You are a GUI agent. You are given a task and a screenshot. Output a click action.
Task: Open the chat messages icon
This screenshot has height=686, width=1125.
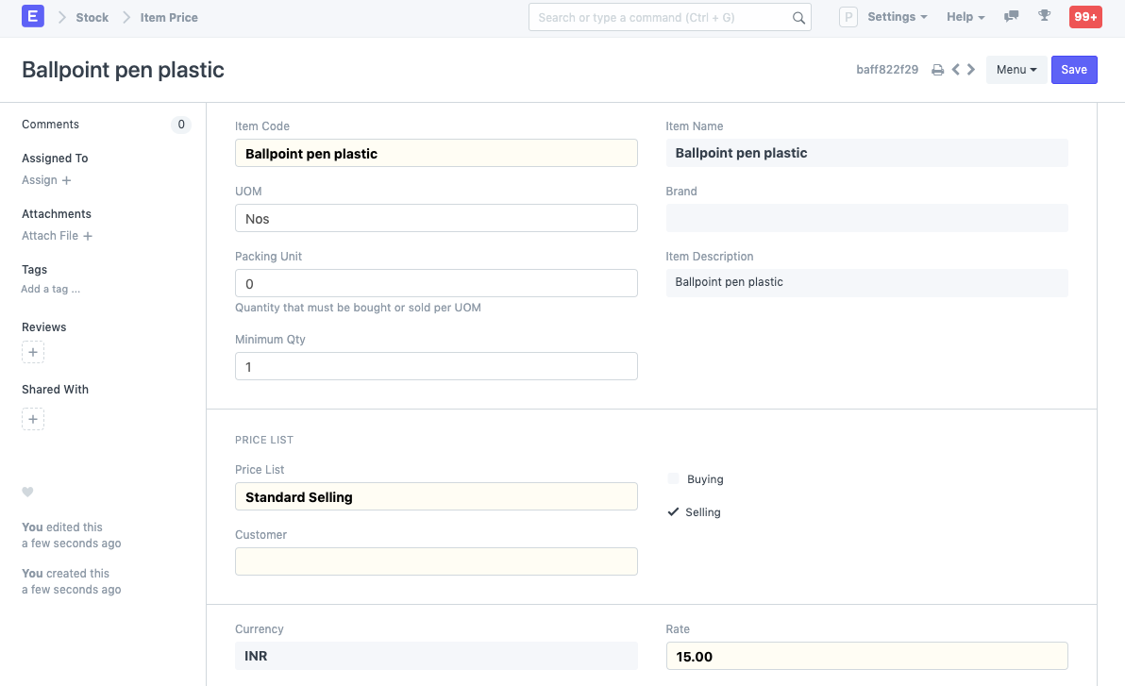(x=1012, y=17)
